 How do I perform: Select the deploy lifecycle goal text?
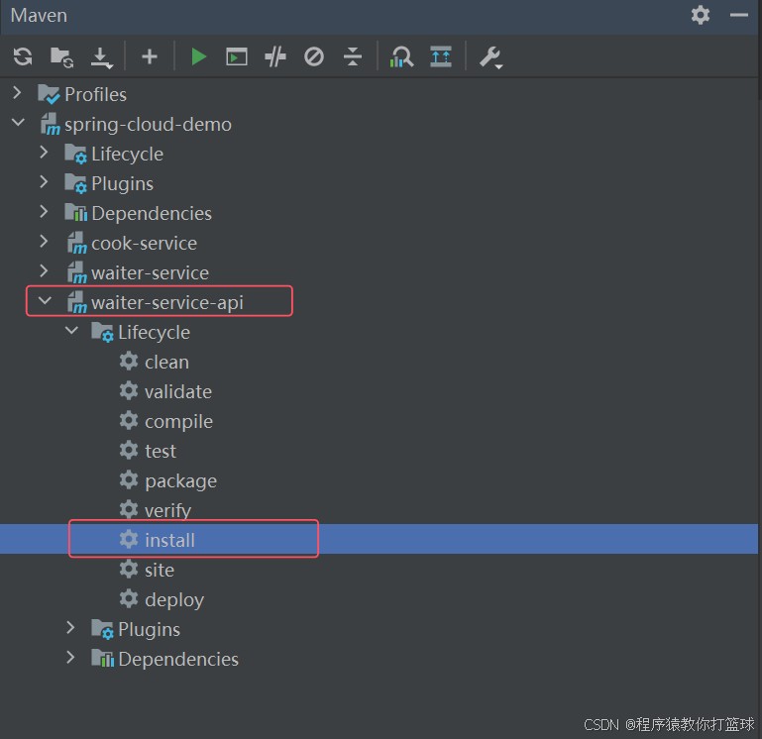point(174,600)
